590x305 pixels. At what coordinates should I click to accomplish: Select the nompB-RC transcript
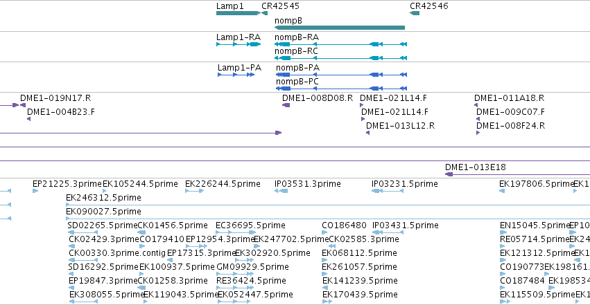pos(341,58)
